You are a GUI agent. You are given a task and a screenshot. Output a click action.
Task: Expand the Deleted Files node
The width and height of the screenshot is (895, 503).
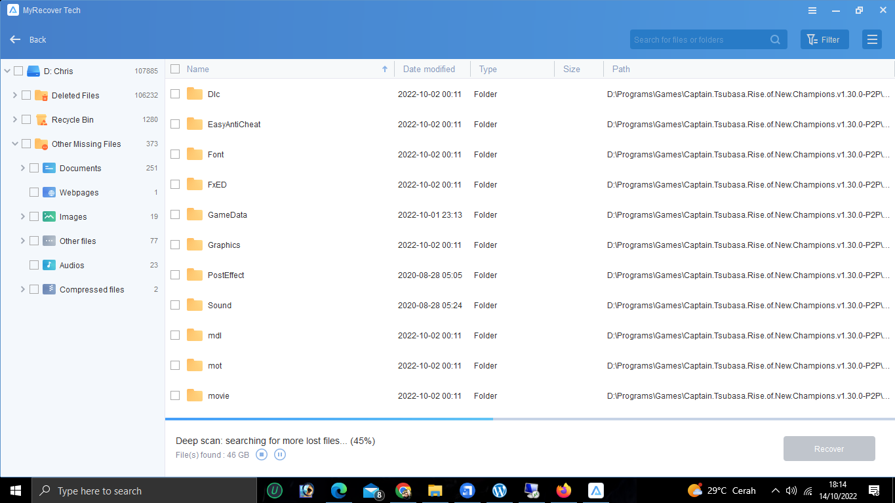coord(15,95)
